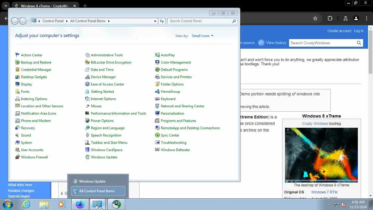Open the Windows 7 RTM link
The width and height of the screenshot is (373, 210).
tap(324, 192)
